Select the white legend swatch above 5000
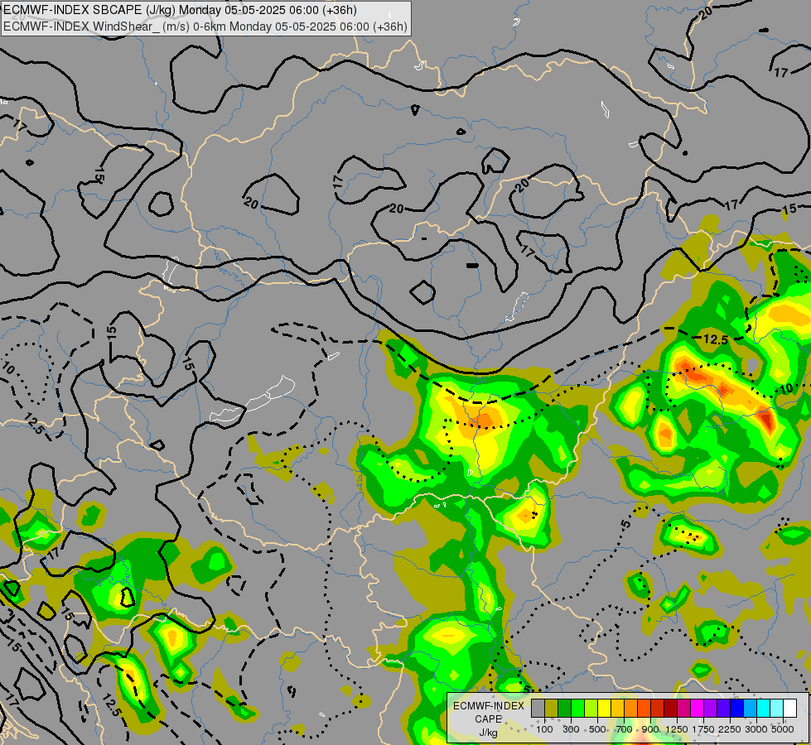This screenshot has width=811, height=745. pos(789,708)
